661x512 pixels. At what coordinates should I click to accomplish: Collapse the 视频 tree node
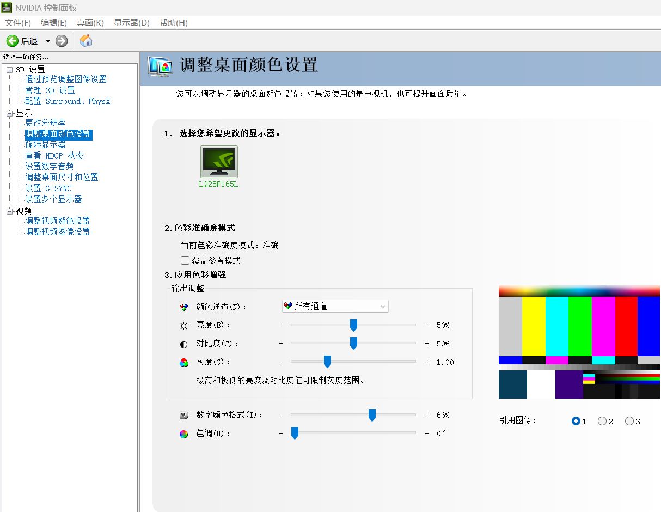[x=9, y=211]
